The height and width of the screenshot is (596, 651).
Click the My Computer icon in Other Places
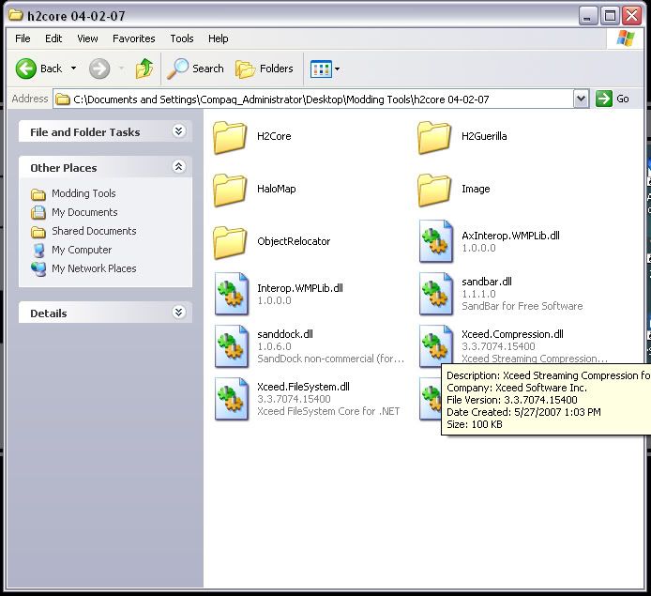click(38, 250)
